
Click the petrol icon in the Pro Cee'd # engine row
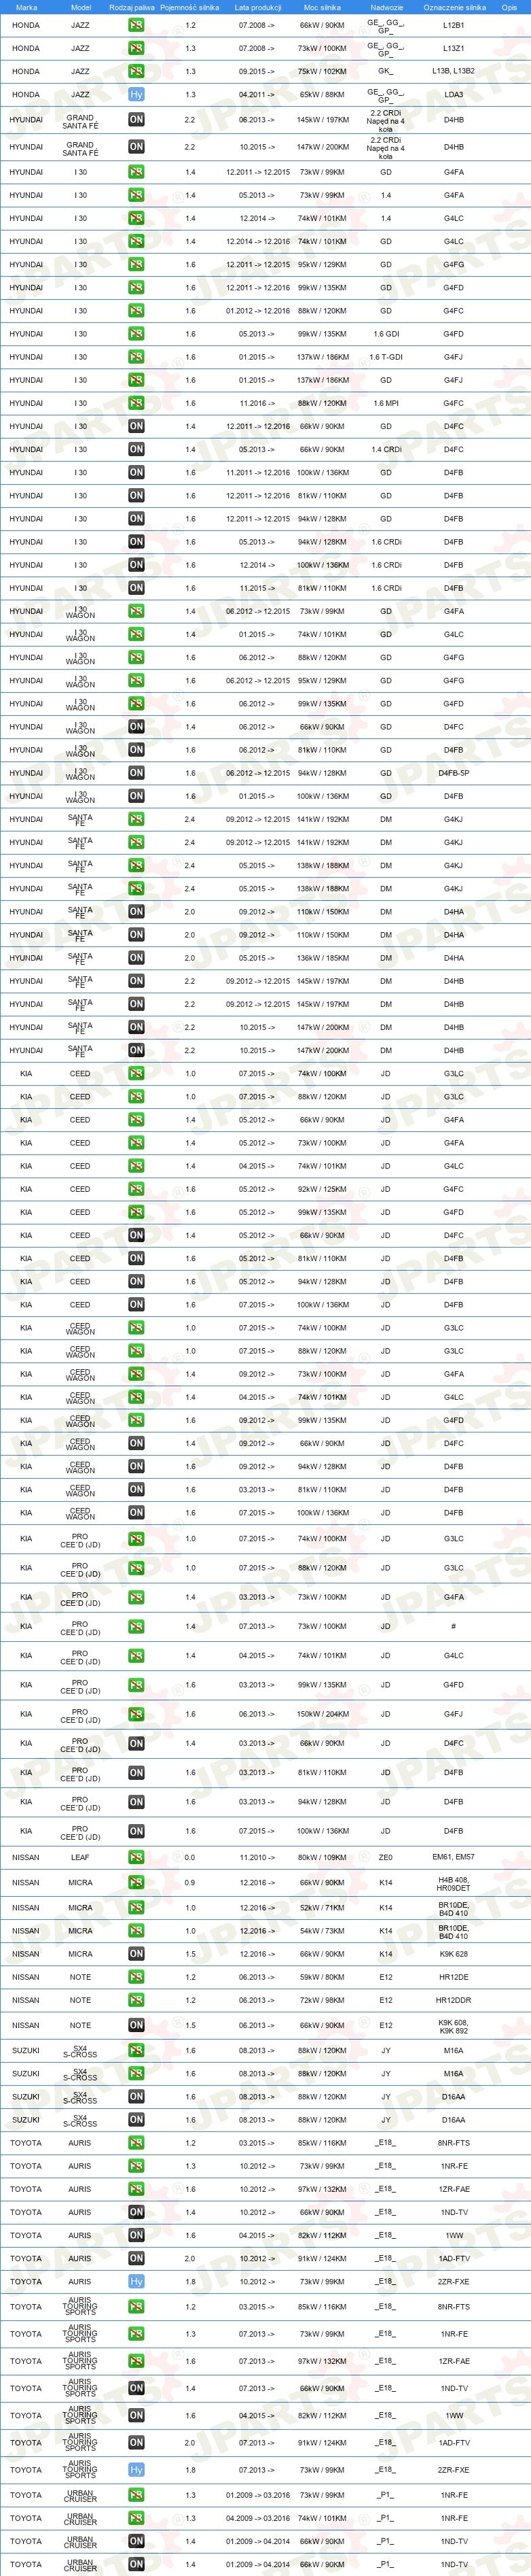(x=136, y=1626)
